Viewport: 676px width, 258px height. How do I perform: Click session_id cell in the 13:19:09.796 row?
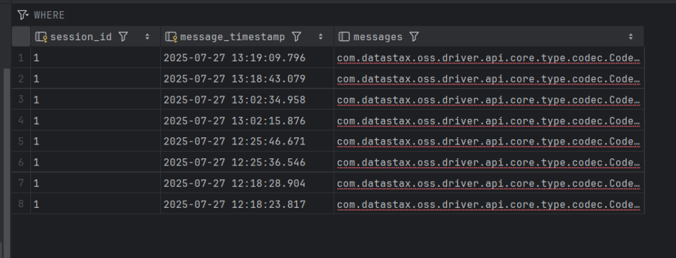96,57
